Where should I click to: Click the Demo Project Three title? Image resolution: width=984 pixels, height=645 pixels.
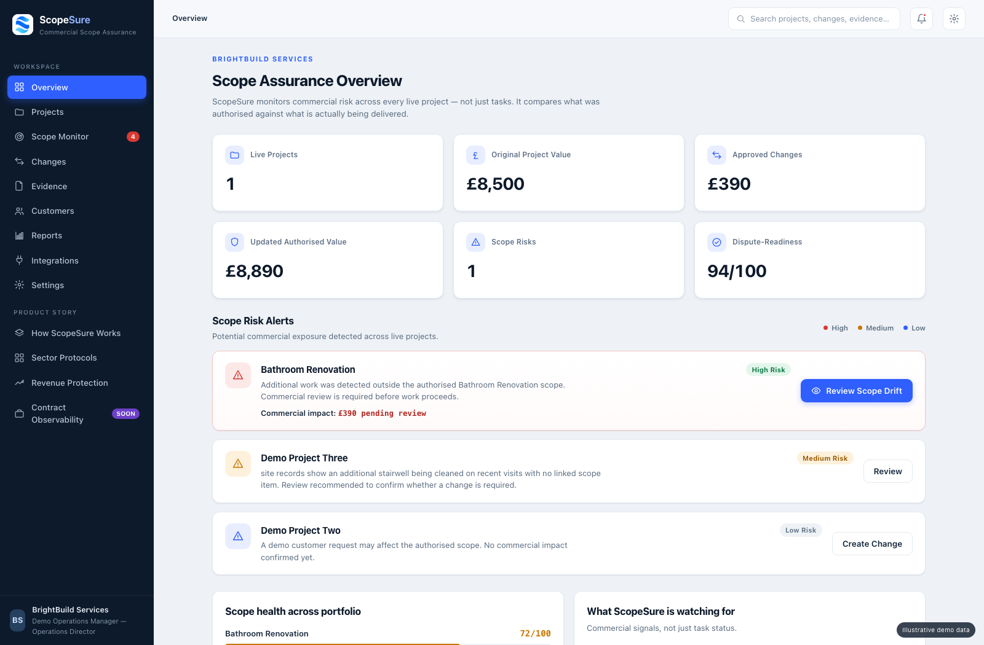tap(304, 458)
